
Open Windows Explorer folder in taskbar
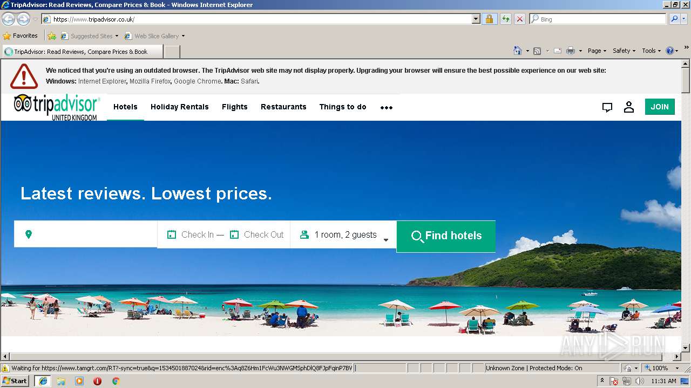[61, 381]
